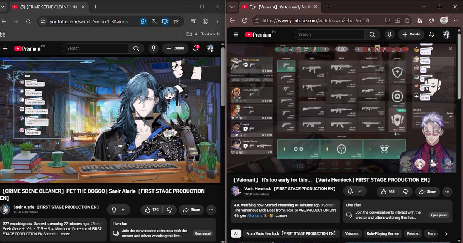Reload the page in the Chrome window

click(x=28, y=22)
